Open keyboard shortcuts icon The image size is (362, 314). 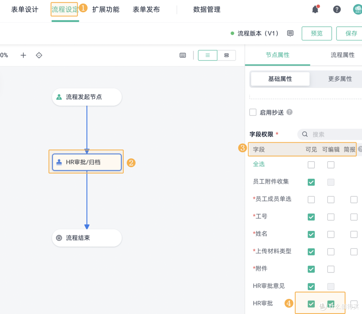point(183,55)
